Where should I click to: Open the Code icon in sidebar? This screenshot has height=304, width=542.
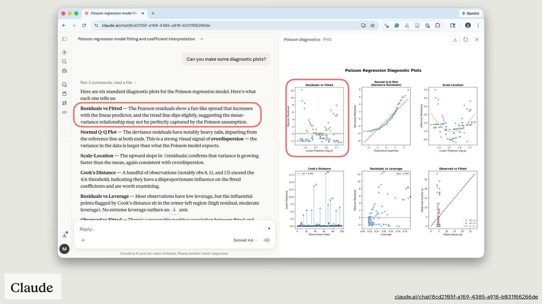pyautogui.click(x=64, y=112)
